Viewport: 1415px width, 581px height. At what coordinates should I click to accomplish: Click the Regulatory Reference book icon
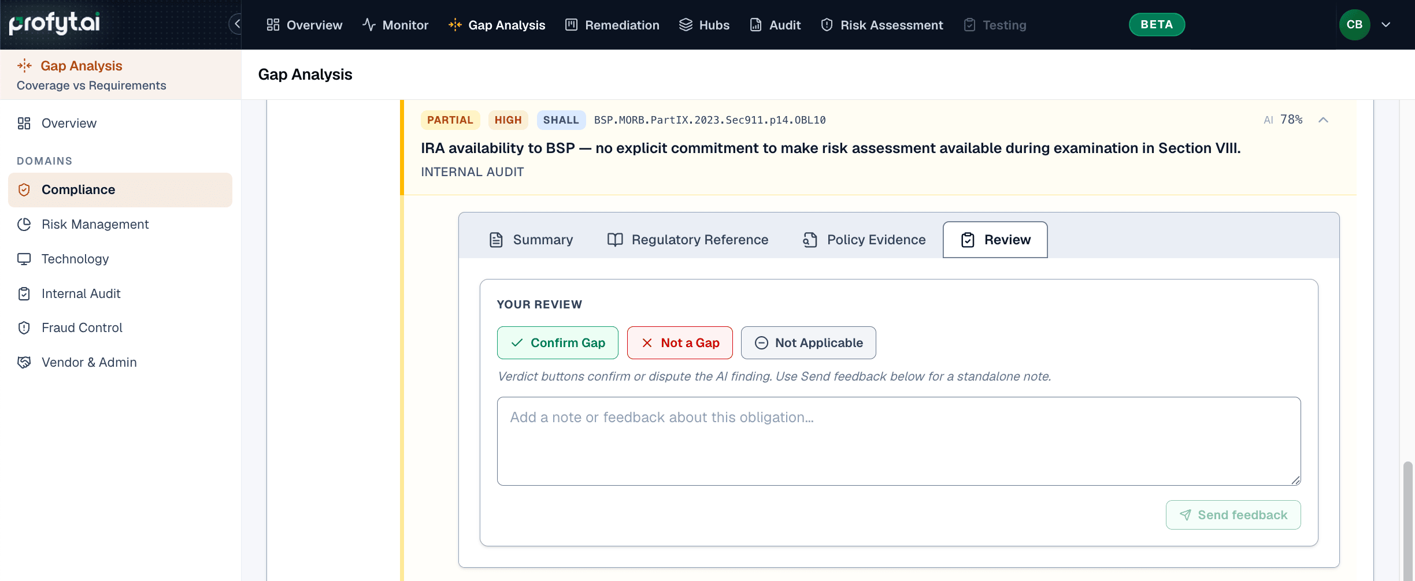pyautogui.click(x=615, y=240)
